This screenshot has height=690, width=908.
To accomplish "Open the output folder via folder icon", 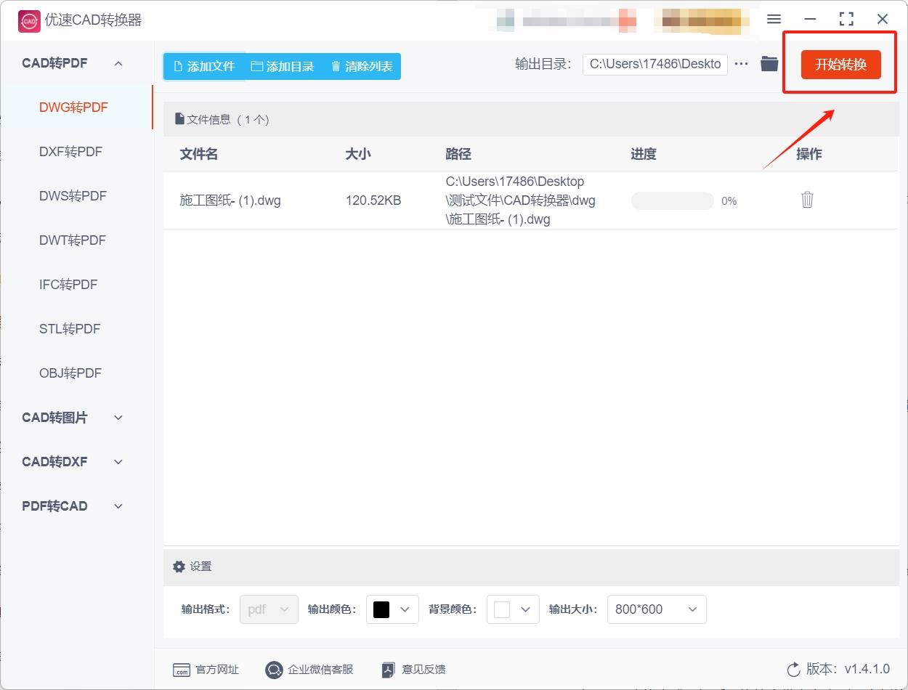I will point(769,63).
